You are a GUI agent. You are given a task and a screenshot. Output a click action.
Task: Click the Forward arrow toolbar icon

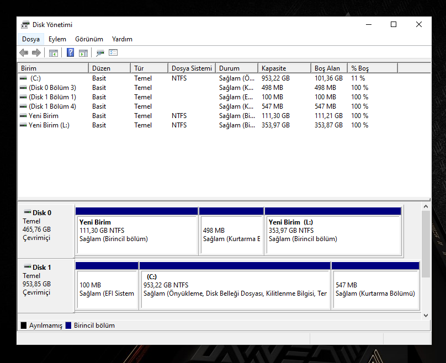click(36, 52)
